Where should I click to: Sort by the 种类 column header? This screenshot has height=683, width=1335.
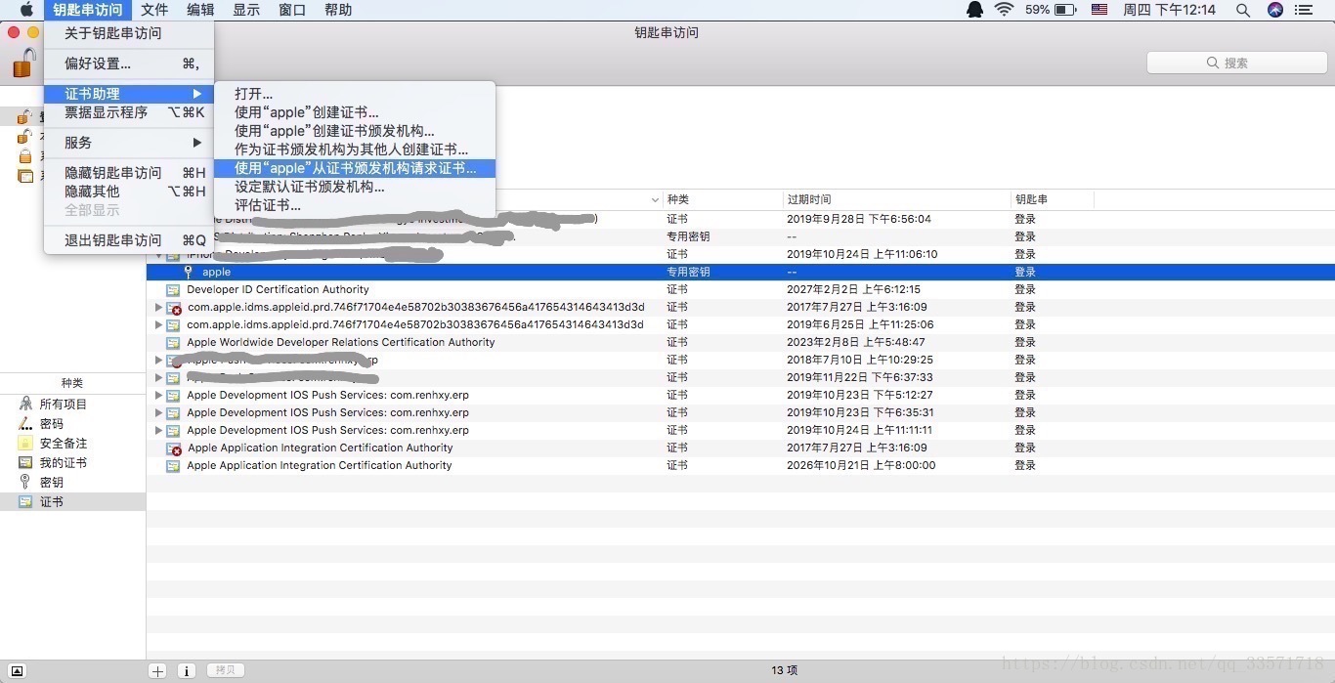pyautogui.click(x=723, y=199)
